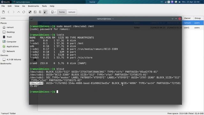Open network signal tray icon
204x115 pixels.
point(165,2)
